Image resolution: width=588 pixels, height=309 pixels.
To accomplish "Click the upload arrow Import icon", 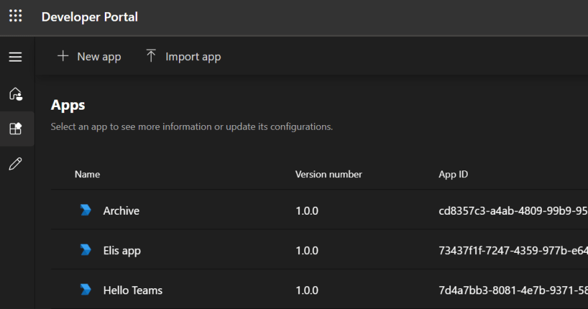I will coord(151,56).
